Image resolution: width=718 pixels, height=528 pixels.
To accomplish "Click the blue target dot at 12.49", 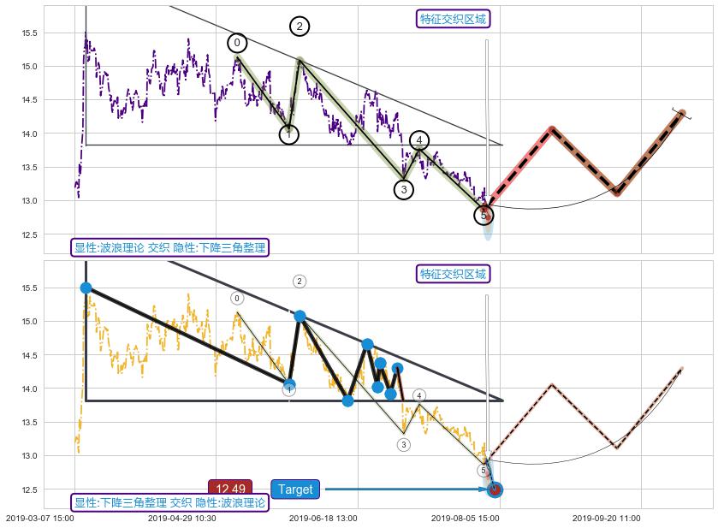I will pyautogui.click(x=495, y=489).
